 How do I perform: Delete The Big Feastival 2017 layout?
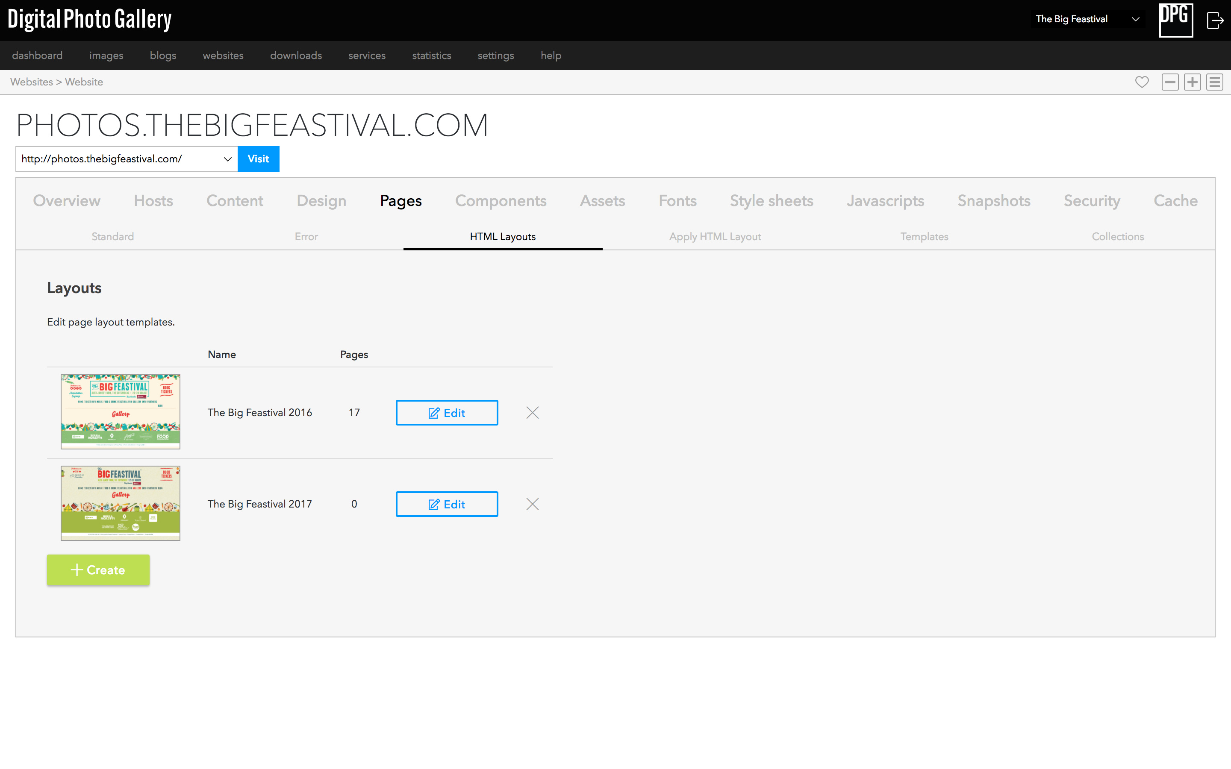[532, 504]
